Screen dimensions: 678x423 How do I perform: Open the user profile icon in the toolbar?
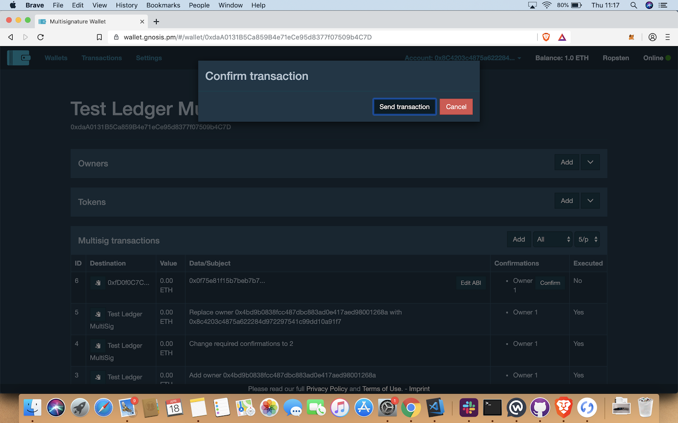point(653,37)
